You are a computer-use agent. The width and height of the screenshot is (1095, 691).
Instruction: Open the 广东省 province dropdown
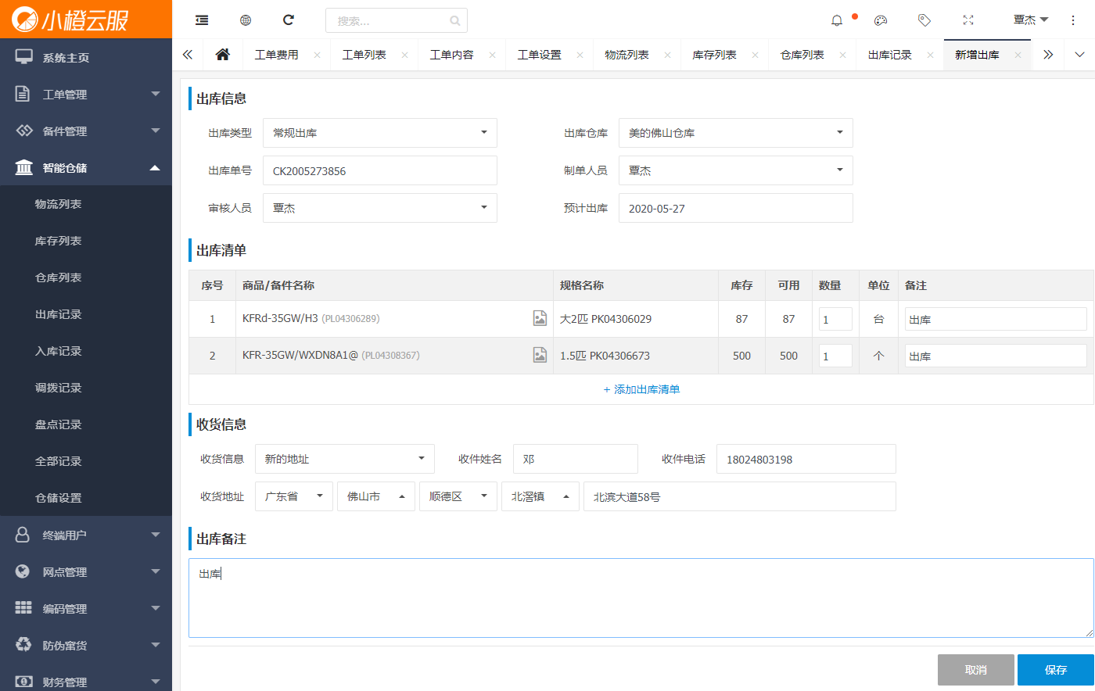pos(294,496)
